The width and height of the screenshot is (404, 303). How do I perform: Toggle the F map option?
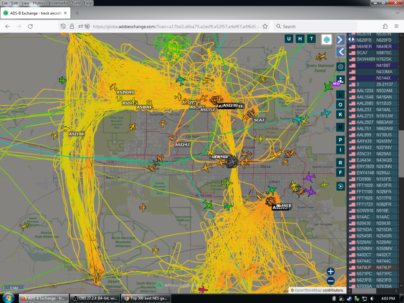tap(340, 172)
